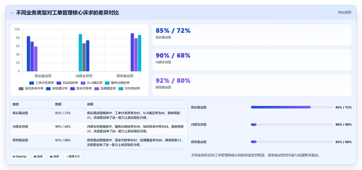The height and width of the screenshot is (170, 362).
Task: Click the 数据卡片 chip
Action: point(73,156)
